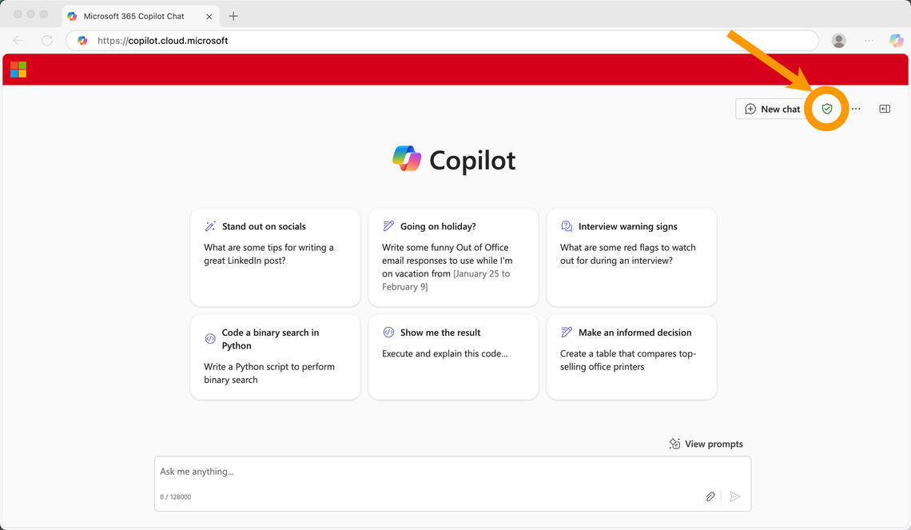Click the quill icon on the Going on holiday card
The width and height of the screenshot is (911, 530).
tap(388, 226)
